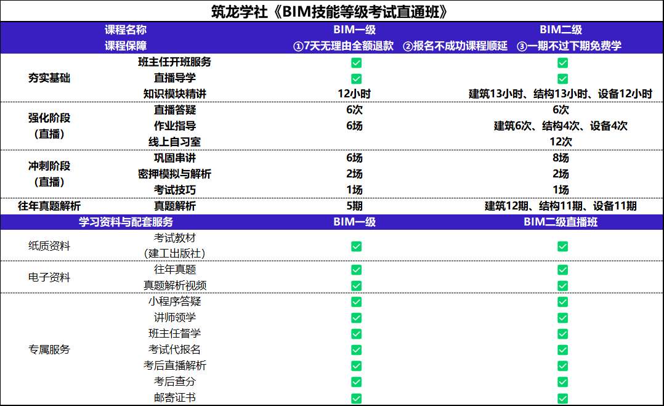Click BIM二级直播班 checkmark for 班主任督学
The height and width of the screenshot is (406, 664).
562,333
